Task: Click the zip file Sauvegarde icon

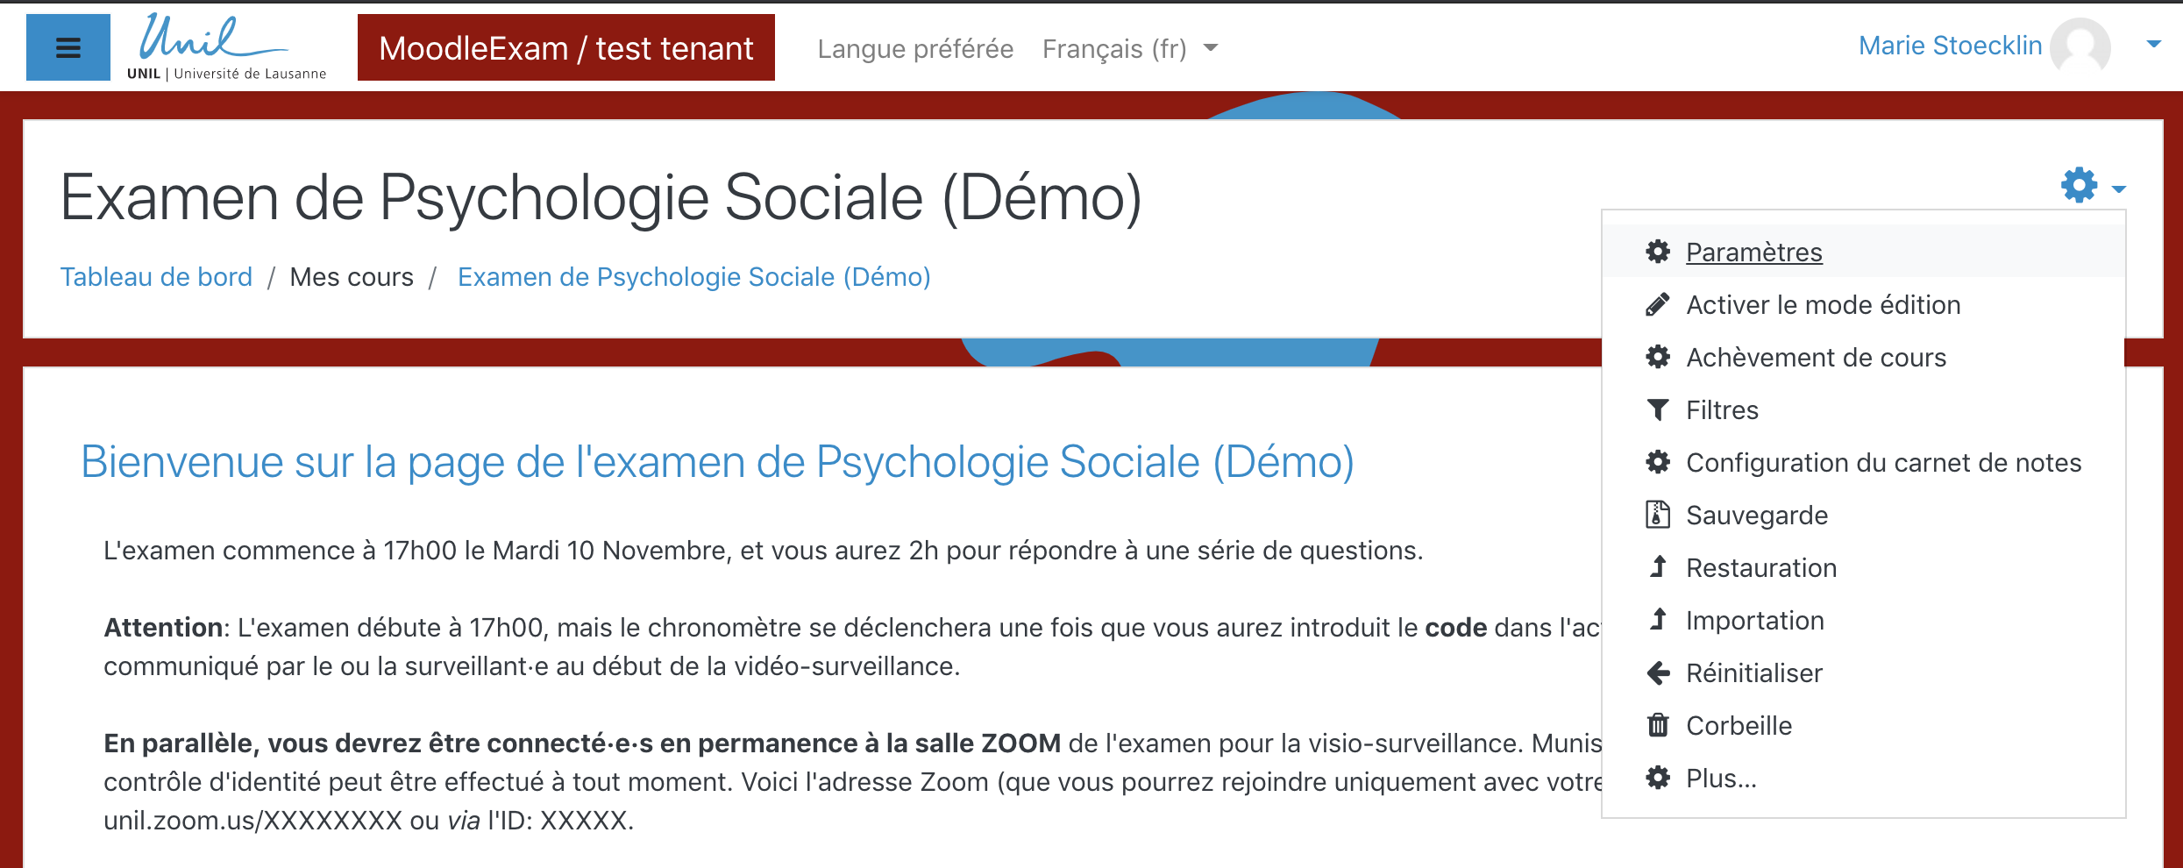Action: click(1657, 515)
